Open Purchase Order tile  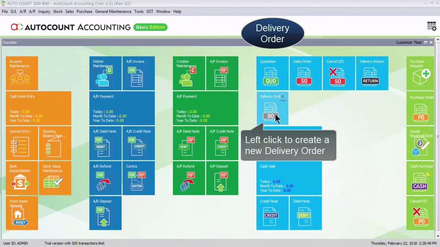coord(420,108)
